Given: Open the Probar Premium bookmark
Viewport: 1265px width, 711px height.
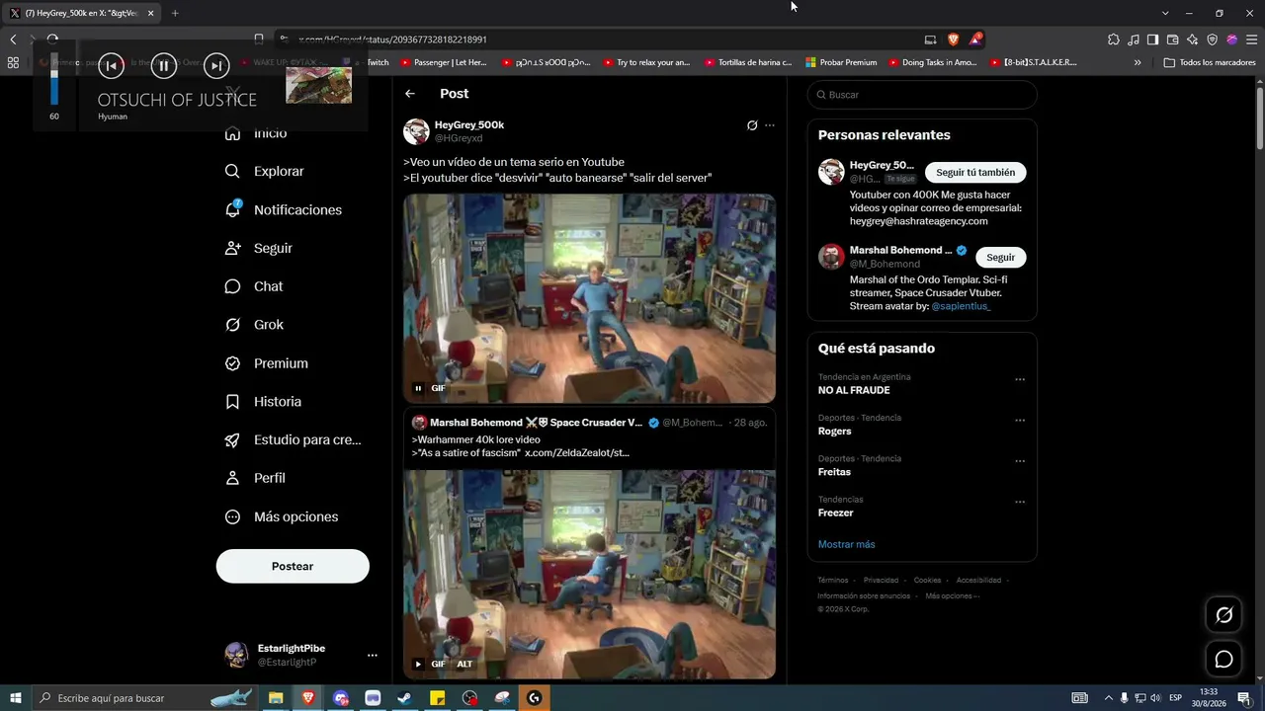Looking at the screenshot, I should (841, 62).
